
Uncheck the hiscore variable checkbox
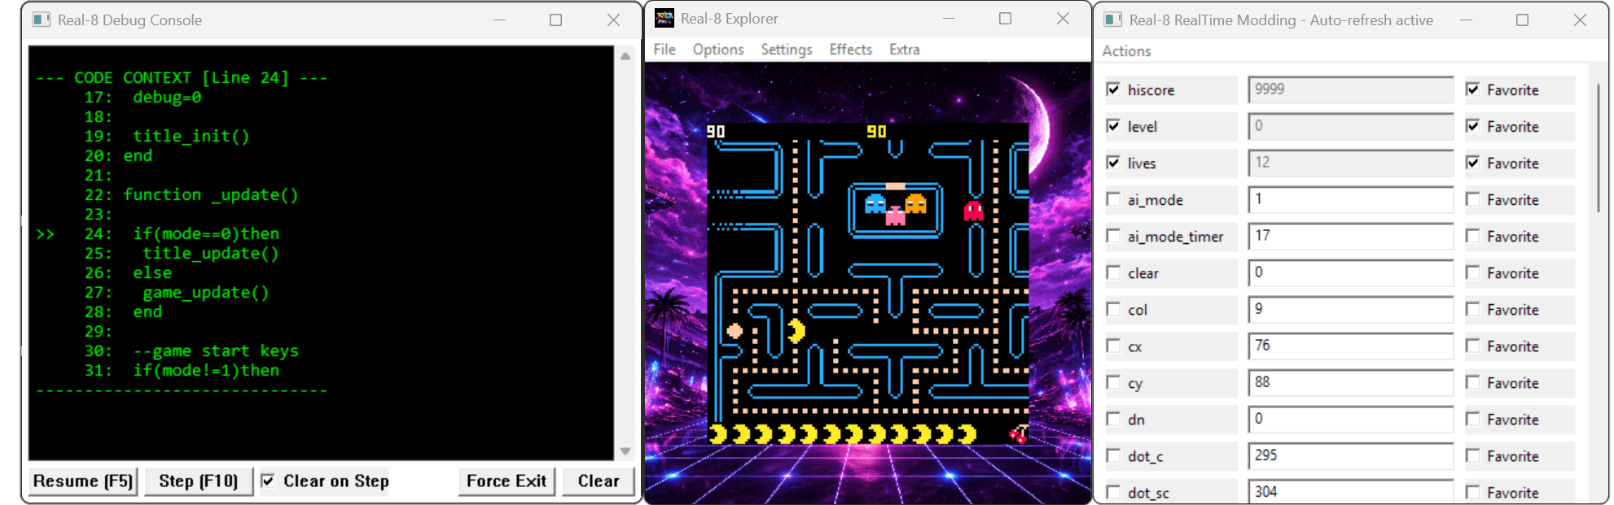1113,89
